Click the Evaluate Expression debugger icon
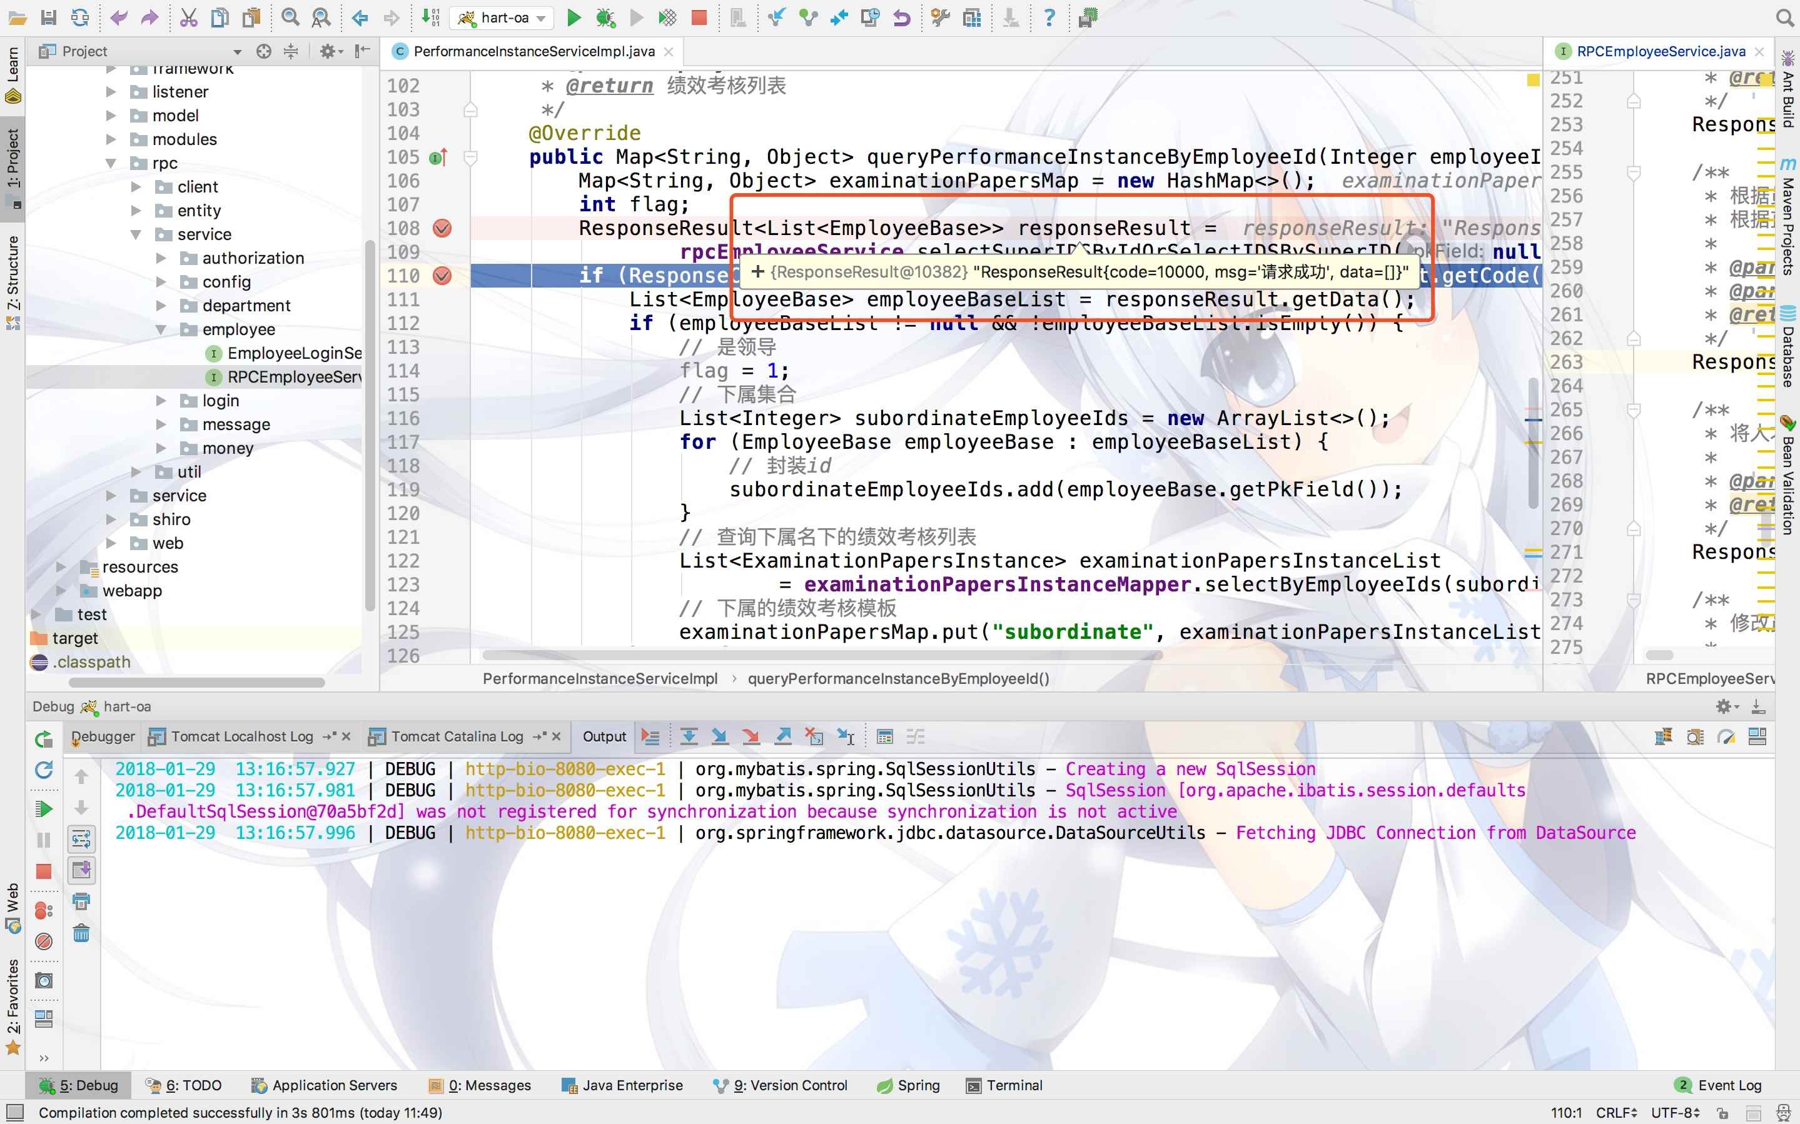 (886, 736)
